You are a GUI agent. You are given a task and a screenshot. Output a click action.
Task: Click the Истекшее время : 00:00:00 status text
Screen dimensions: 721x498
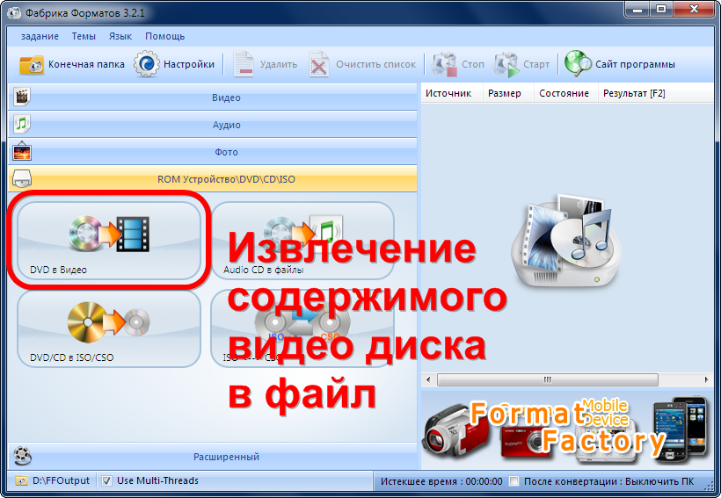[x=441, y=481]
